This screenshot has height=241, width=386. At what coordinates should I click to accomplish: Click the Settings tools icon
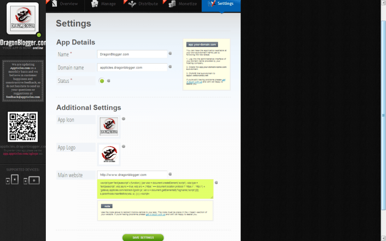pyautogui.click(x=212, y=3)
